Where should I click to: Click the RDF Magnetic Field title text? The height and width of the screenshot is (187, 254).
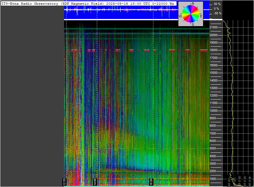tap(82, 4)
